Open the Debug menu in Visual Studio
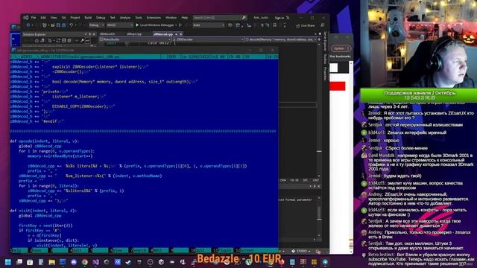 [101, 18]
